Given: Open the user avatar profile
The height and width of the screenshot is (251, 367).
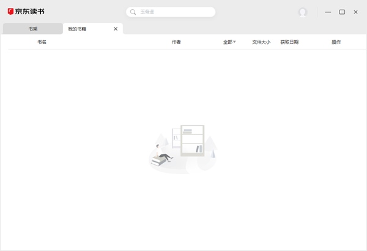Looking at the screenshot, I should 302,12.
